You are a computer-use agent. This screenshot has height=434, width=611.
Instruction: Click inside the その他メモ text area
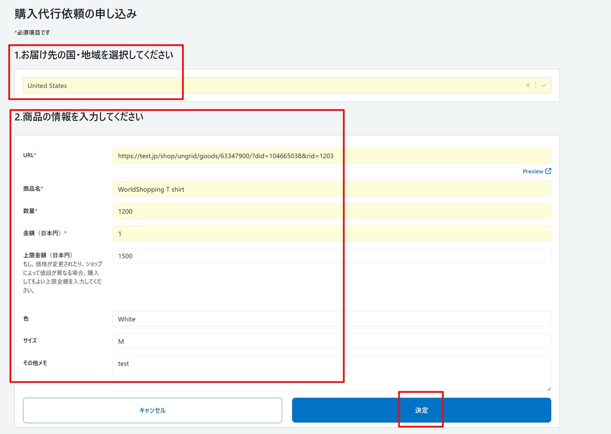coord(266,373)
